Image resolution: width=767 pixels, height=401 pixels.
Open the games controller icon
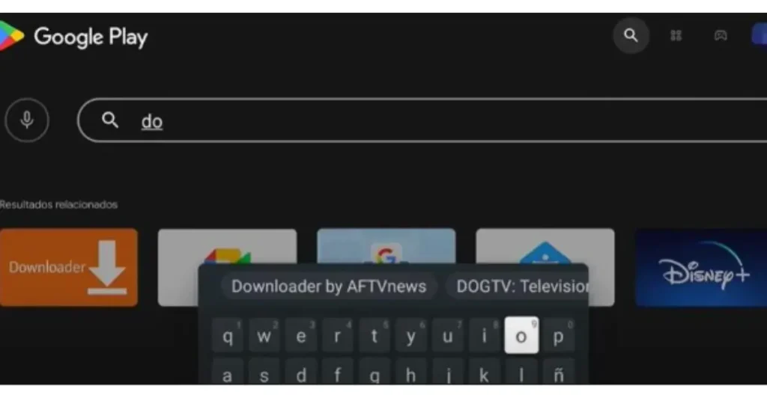720,36
